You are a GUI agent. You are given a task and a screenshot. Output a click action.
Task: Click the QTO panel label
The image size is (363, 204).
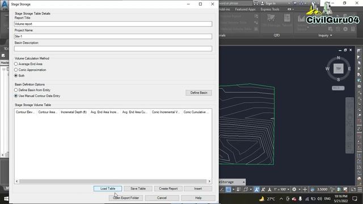pyautogui.click(x=277, y=35)
